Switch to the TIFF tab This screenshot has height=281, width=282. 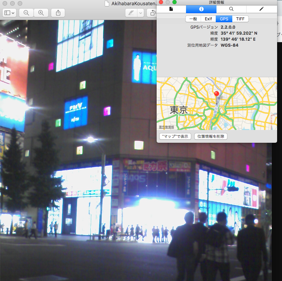click(x=240, y=19)
